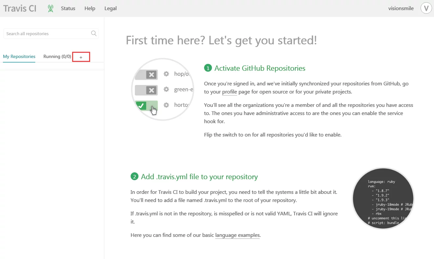This screenshot has width=434, height=259.
Task: Open the Help menu item
Action: (x=90, y=8)
